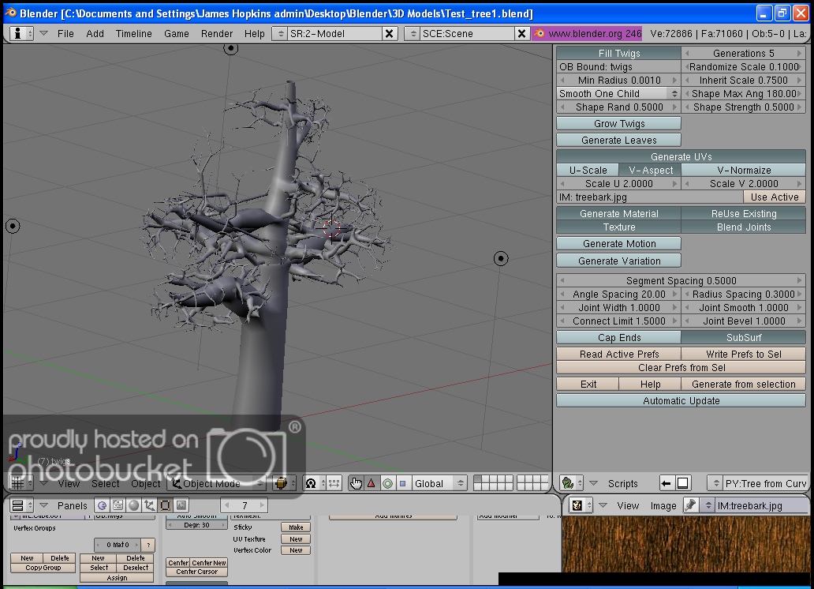Viewport: 814px width, 589px height.
Task: Click Blender logo beside www.blender.org
Action: click(540, 34)
